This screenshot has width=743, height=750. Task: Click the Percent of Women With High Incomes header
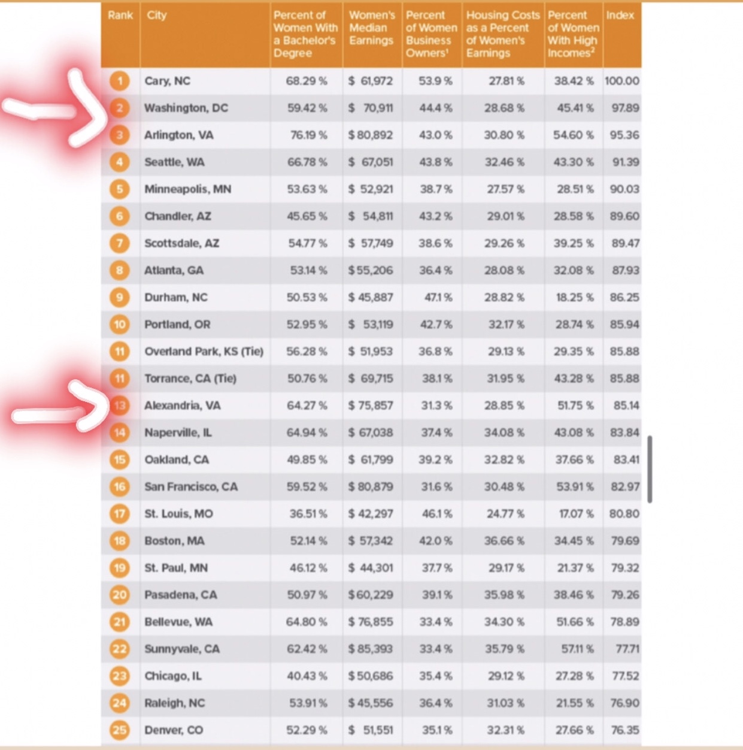click(572, 34)
